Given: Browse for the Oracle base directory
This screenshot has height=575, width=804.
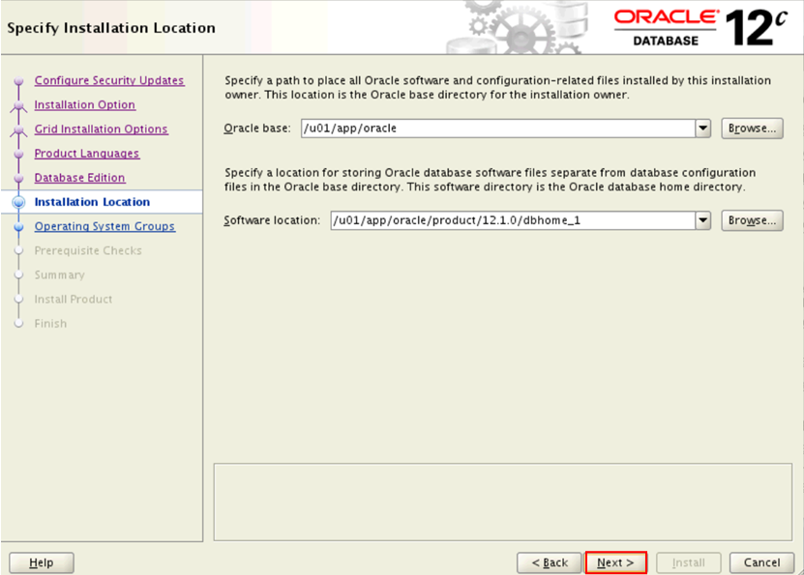Looking at the screenshot, I should [x=752, y=128].
